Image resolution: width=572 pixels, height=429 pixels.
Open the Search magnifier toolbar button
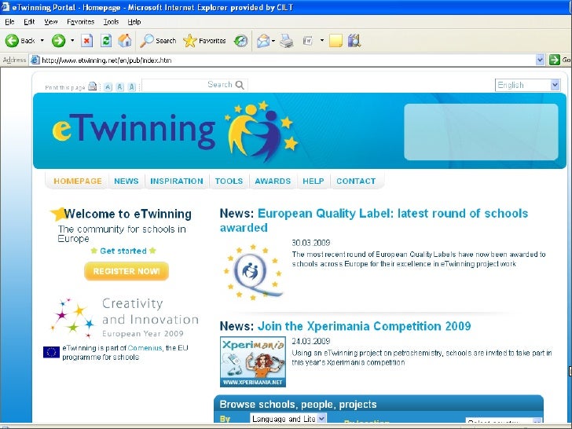click(159, 41)
